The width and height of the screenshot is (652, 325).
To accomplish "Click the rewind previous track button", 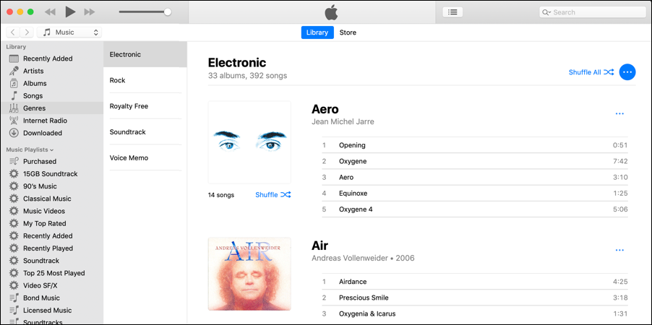I will coord(50,12).
